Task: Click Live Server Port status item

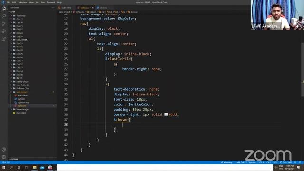Action: pos(286,162)
